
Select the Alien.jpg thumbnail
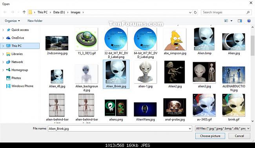click(x=234, y=42)
